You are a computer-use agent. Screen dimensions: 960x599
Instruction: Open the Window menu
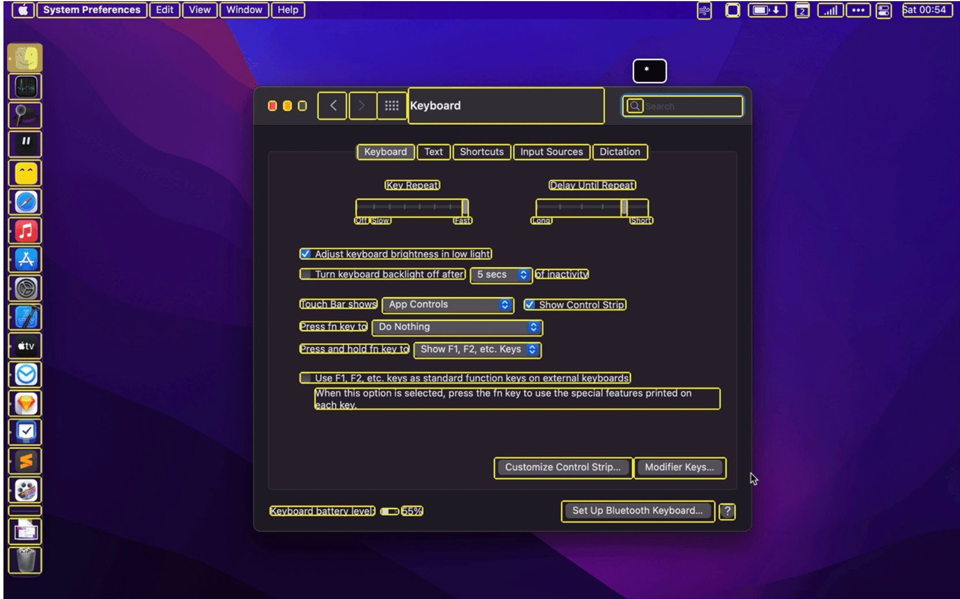coord(244,10)
